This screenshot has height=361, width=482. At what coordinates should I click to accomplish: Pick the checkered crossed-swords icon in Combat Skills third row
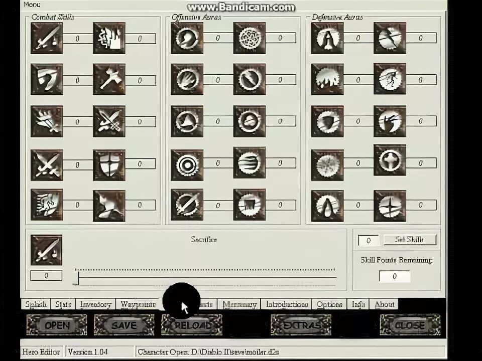click(109, 121)
